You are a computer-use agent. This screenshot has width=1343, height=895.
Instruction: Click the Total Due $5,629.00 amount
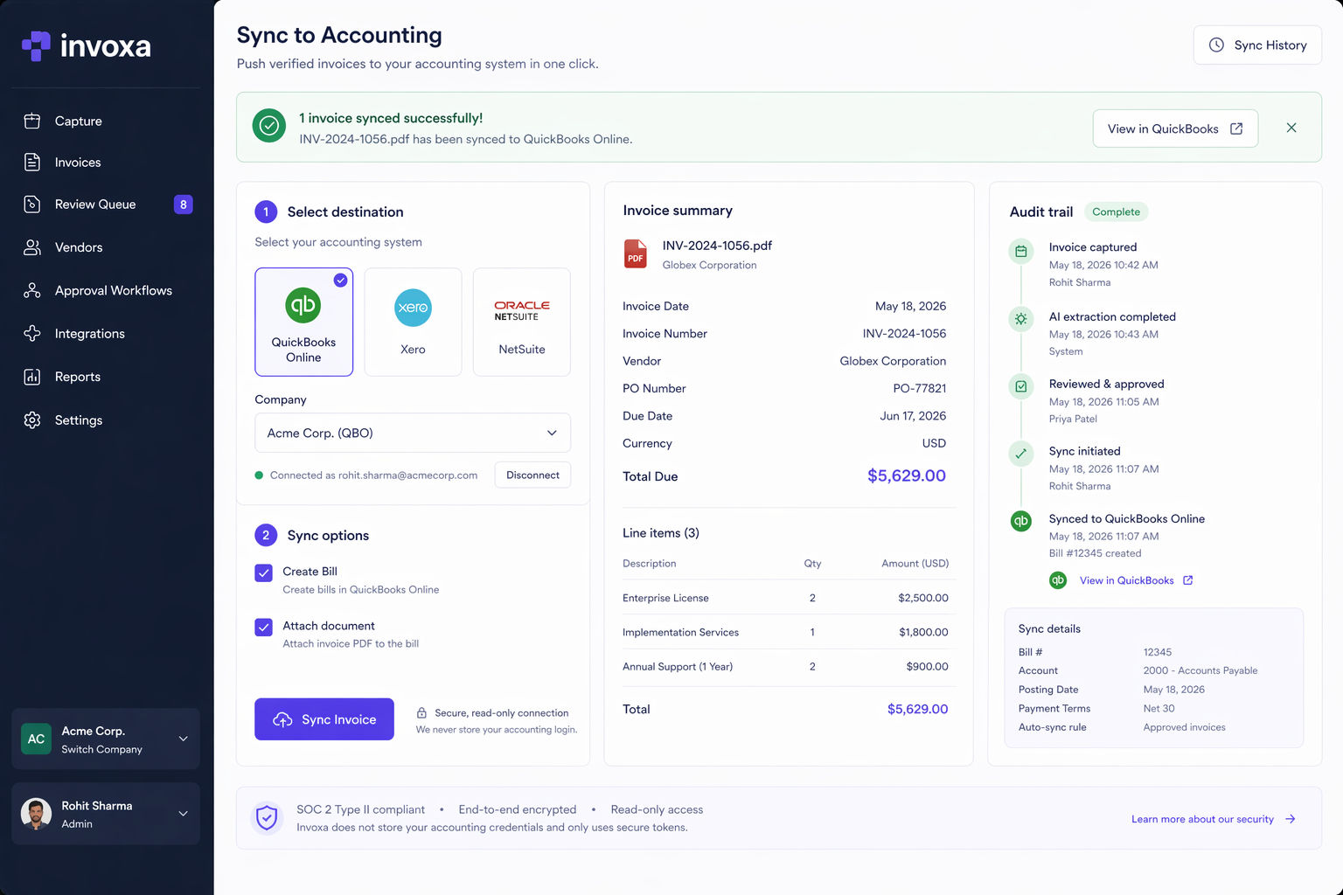coord(907,475)
